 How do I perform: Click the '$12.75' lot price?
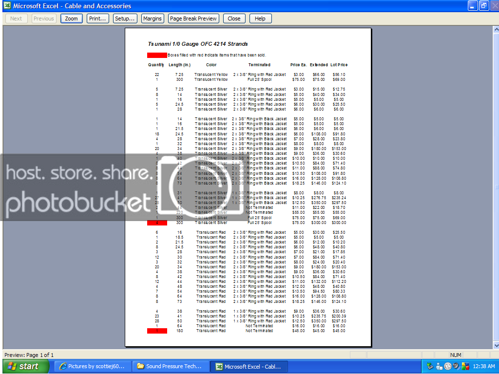[339, 90]
